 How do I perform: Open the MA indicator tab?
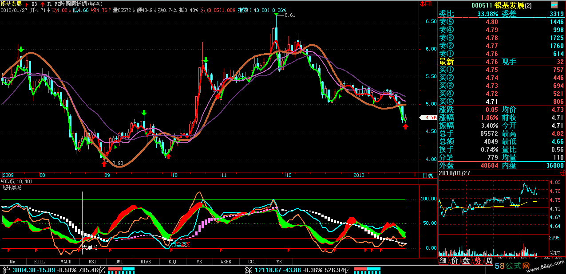12,262
